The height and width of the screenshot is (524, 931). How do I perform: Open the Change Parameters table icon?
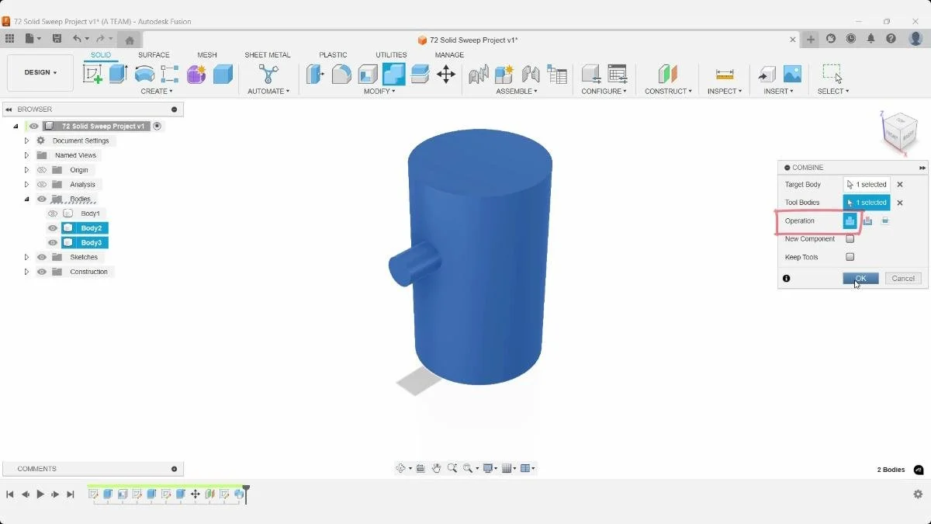pyautogui.click(x=618, y=74)
